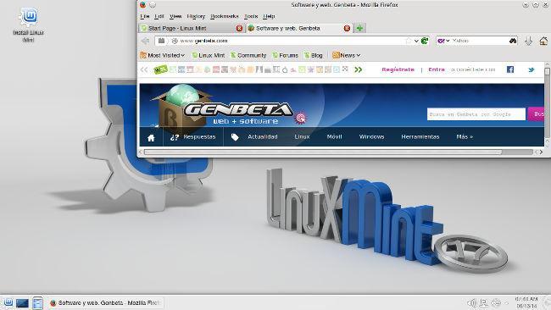The image size is (551, 310).
Task: Click the show desktop taskbar icon
Action: [x=22, y=303]
